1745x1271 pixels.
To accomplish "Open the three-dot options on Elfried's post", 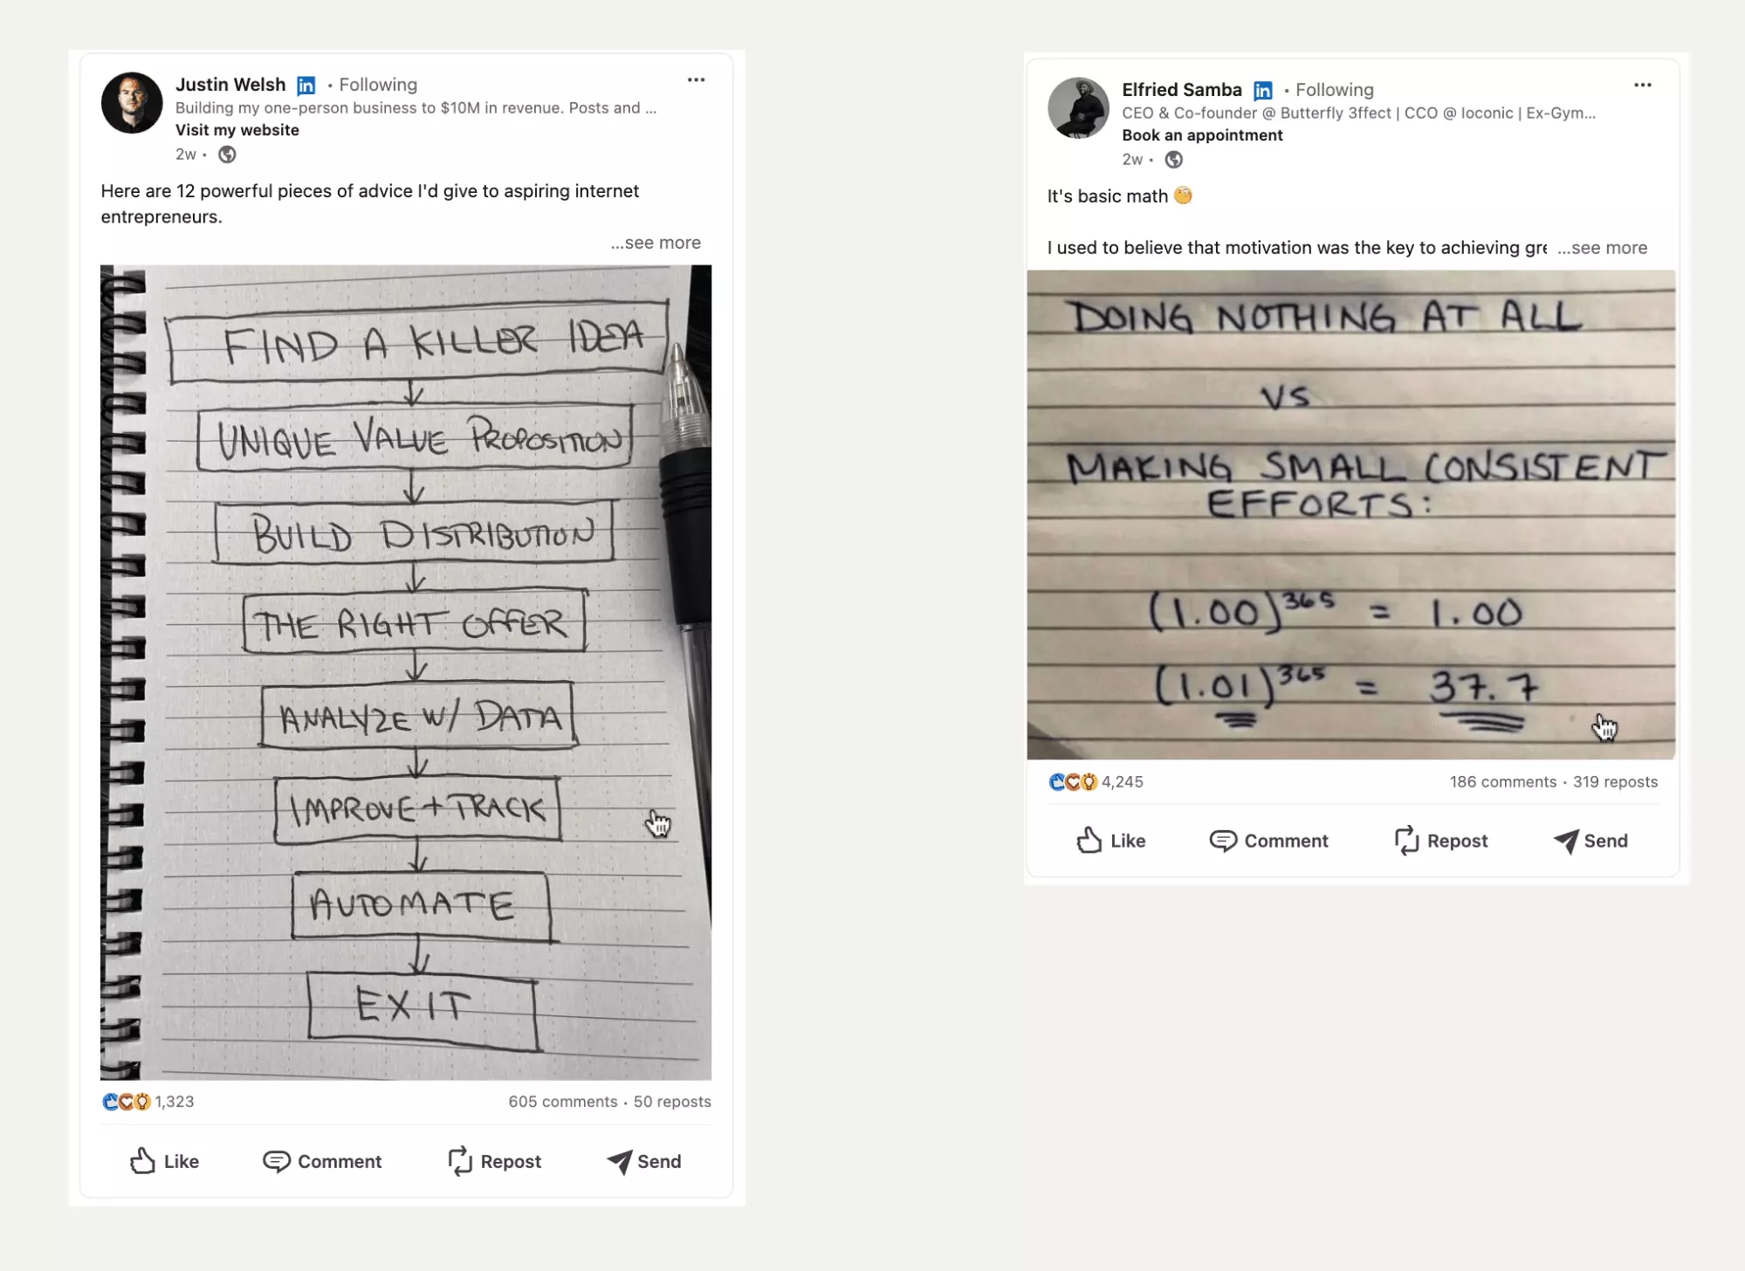I will [x=1642, y=84].
